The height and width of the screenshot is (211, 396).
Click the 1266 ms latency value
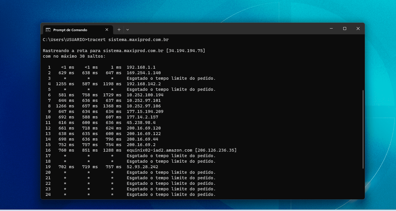(x=65, y=106)
